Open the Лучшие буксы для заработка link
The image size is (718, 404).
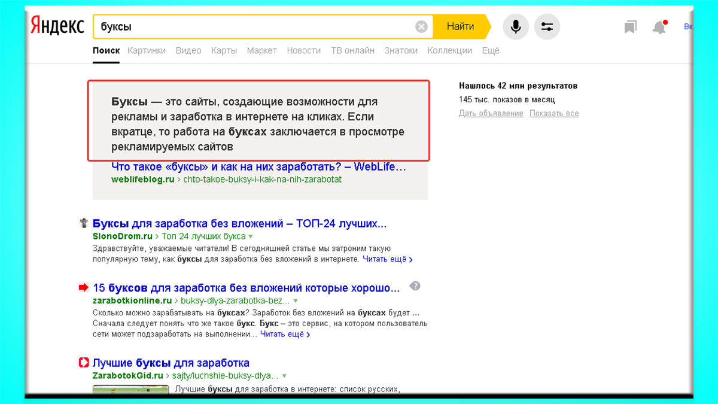click(171, 363)
